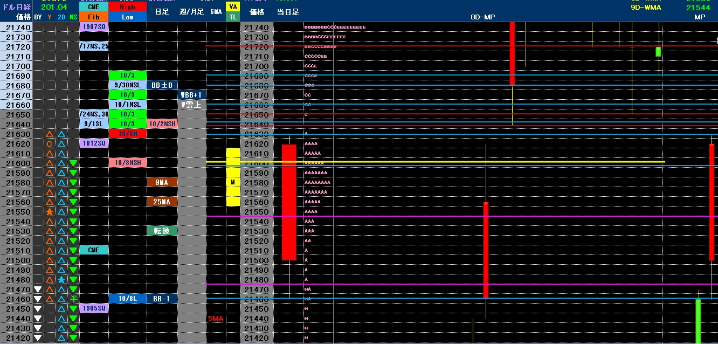718x344 pixels.
Task: Click the /17NS,25 cell at 21720
Action: pos(94,46)
